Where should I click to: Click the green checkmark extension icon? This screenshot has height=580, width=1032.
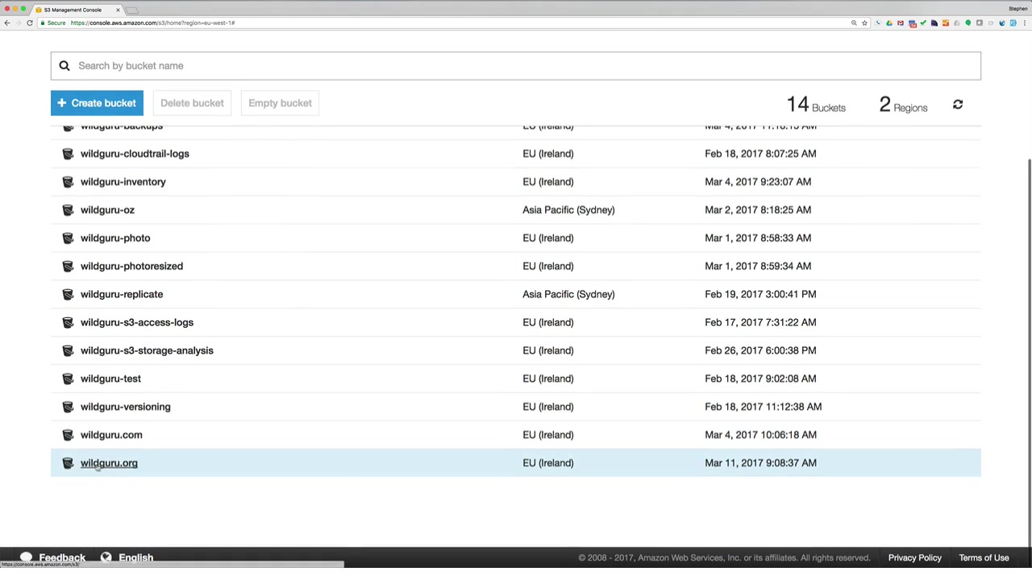(923, 23)
